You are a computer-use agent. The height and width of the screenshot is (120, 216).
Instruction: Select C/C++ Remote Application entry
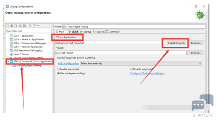28,47
